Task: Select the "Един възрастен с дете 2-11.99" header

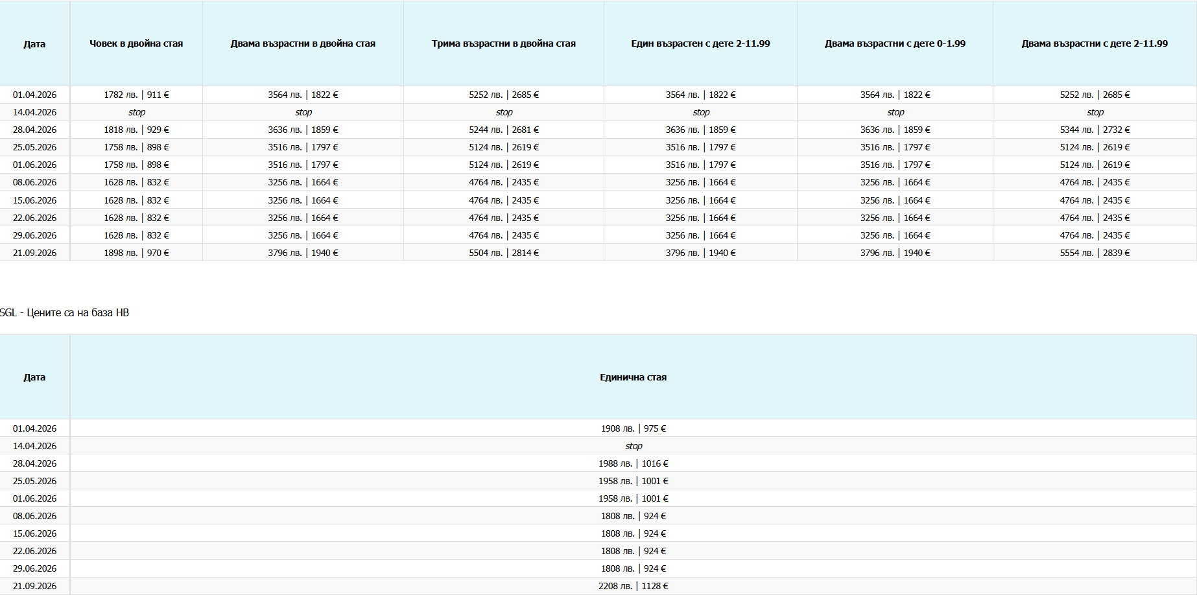Action: pos(700,43)
